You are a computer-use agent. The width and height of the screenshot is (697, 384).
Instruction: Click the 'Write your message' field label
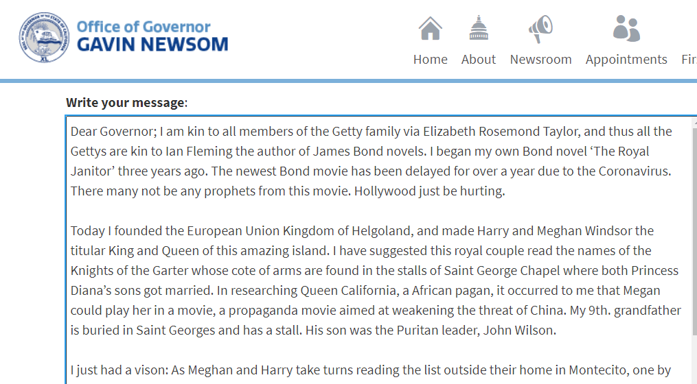point(126,103)
